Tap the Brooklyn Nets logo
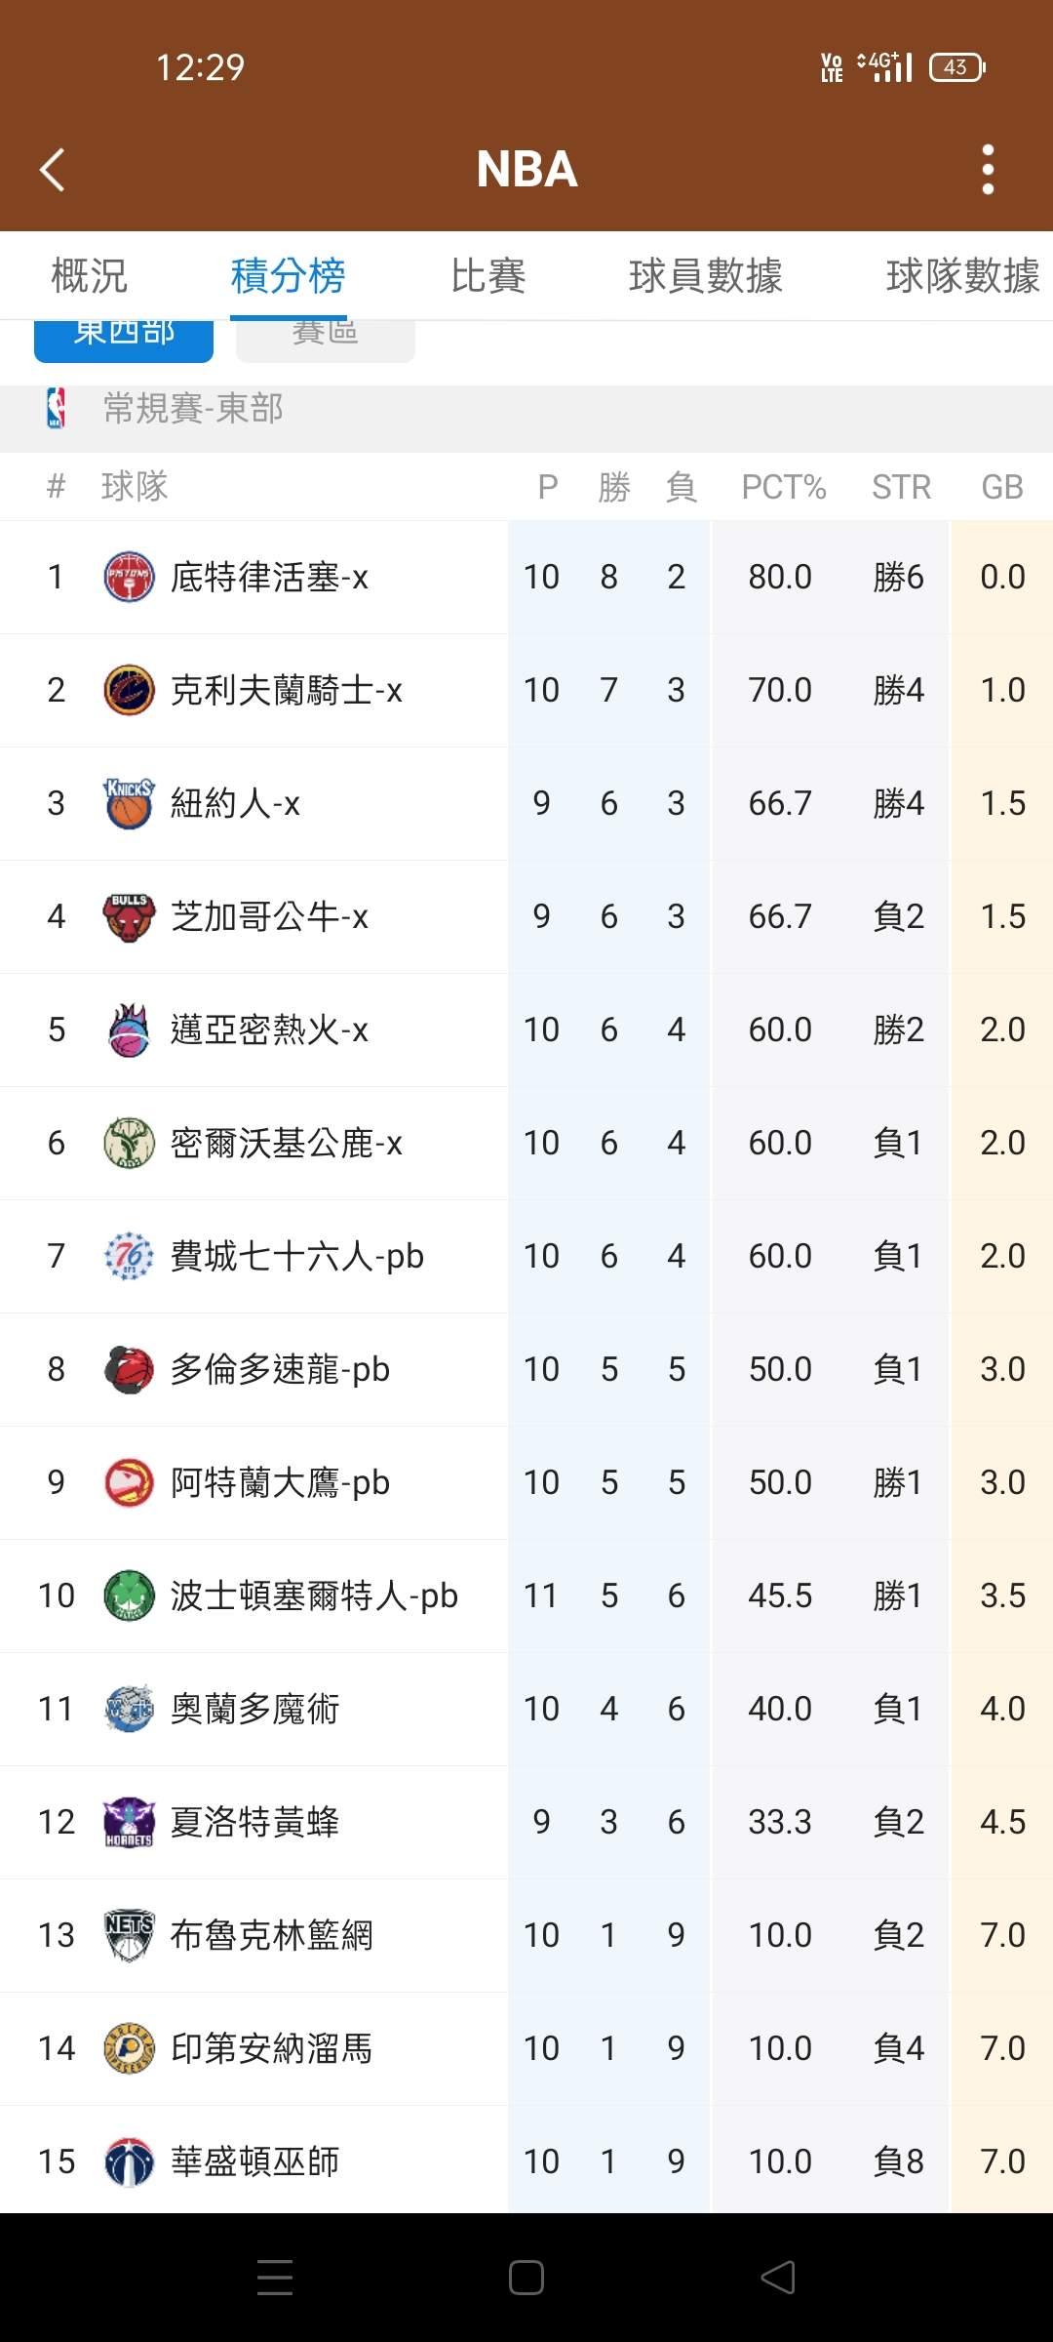1053x2342 pixels. point(129,1935)
